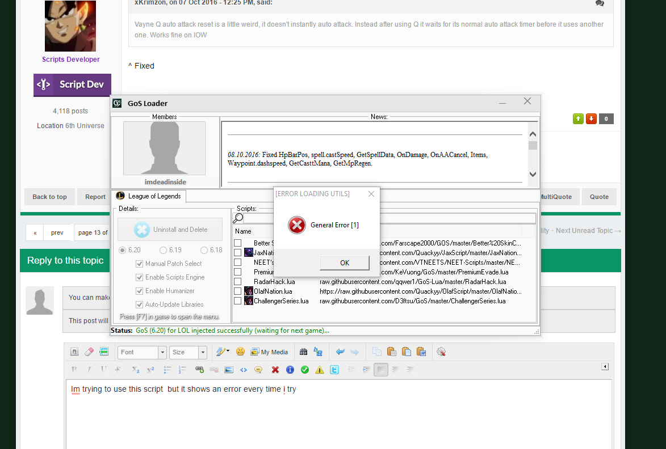Check the OlafNation.lua script checkbox

tap(238, 291)
